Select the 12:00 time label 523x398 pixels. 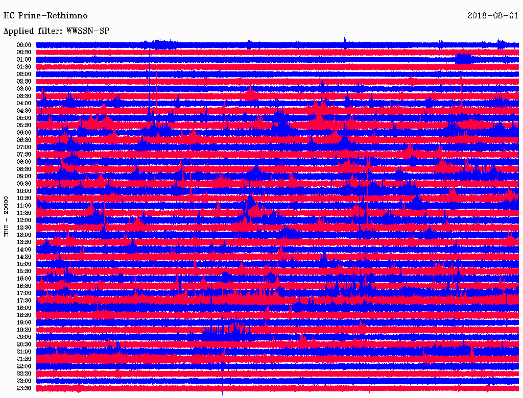[23, 220]
